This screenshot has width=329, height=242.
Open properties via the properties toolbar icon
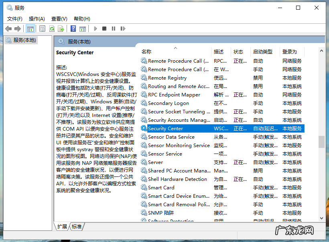click(x=42, y=29)
